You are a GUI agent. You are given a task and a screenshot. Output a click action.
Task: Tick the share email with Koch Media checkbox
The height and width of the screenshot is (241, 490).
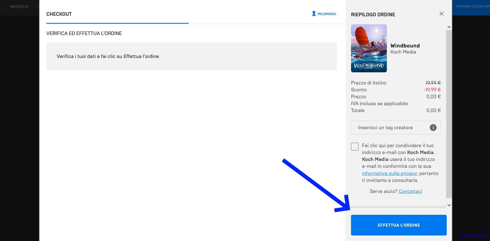355,147
